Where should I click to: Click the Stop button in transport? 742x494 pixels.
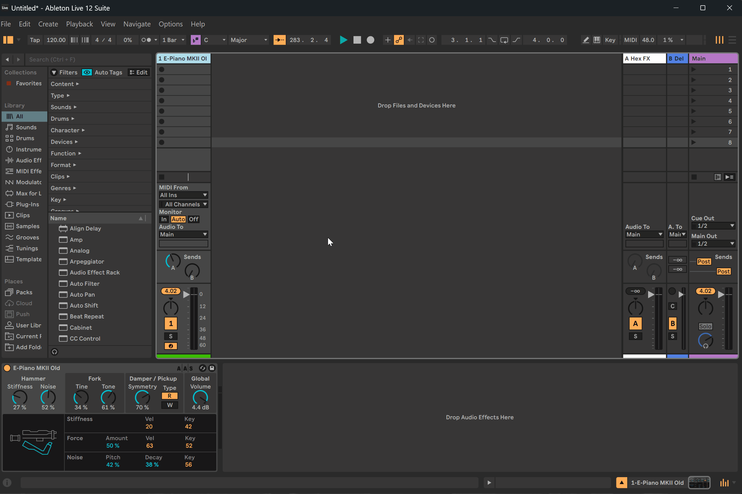[x=357, y=40]
